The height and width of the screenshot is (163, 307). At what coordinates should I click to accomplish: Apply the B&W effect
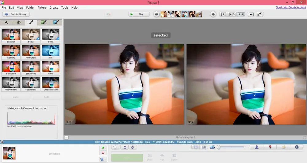point(51,36)
